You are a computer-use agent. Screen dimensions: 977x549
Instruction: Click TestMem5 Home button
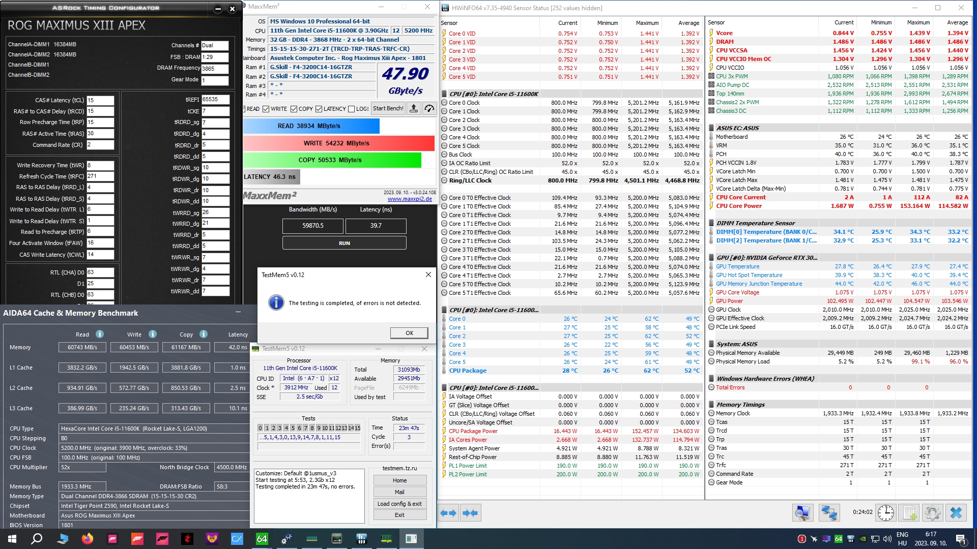coord(399,480)
